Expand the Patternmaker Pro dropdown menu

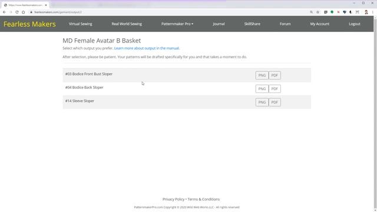click(x=177, y=24)
